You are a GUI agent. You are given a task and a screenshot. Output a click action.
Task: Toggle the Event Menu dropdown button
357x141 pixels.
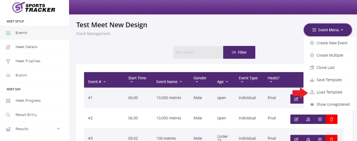[x=328, y=30]
